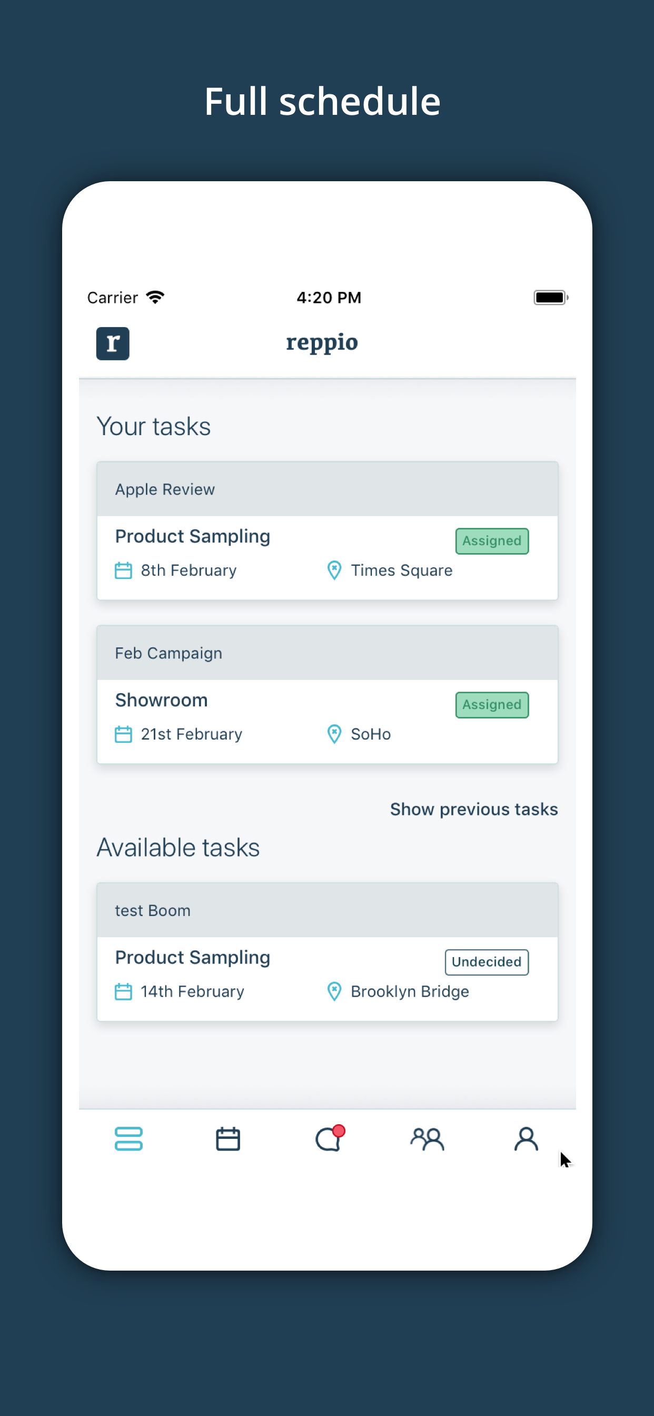Click calendar icon beside 14th February
The width and height of the screenshot is (654, 1416).
click(x=123, y=991)
